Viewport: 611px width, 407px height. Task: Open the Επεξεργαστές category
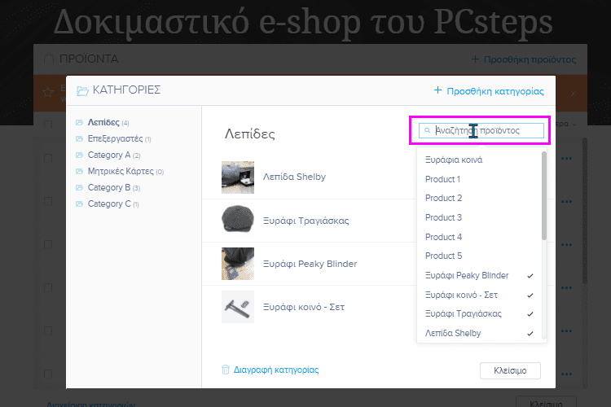[115, 138]
